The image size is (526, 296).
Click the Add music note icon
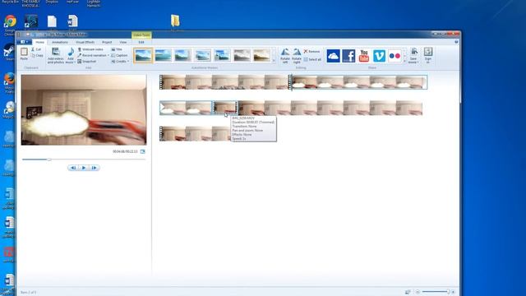pyautogui.click(x=71, y=52)
